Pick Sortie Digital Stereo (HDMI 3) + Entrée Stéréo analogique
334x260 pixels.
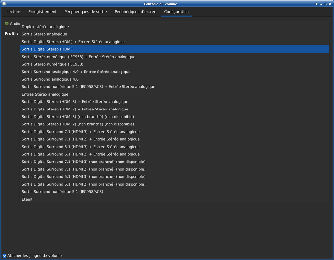[174, 102]
